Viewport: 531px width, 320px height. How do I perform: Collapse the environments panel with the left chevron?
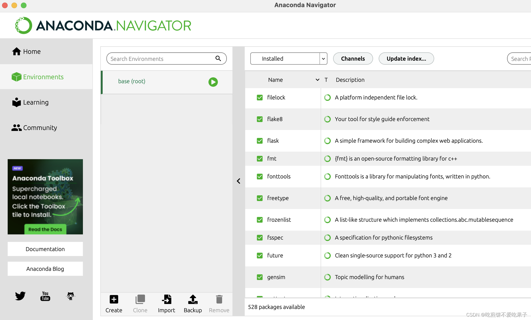238,181
